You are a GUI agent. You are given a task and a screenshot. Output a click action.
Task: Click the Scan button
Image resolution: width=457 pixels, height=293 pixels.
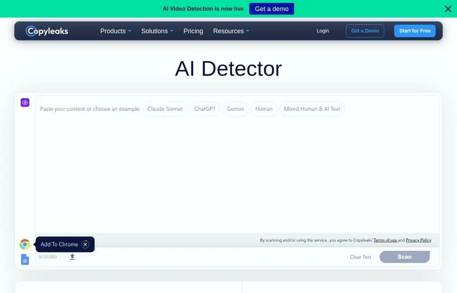click(404, 257)
